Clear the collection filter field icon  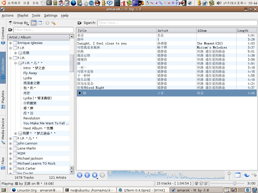(10, 30)
